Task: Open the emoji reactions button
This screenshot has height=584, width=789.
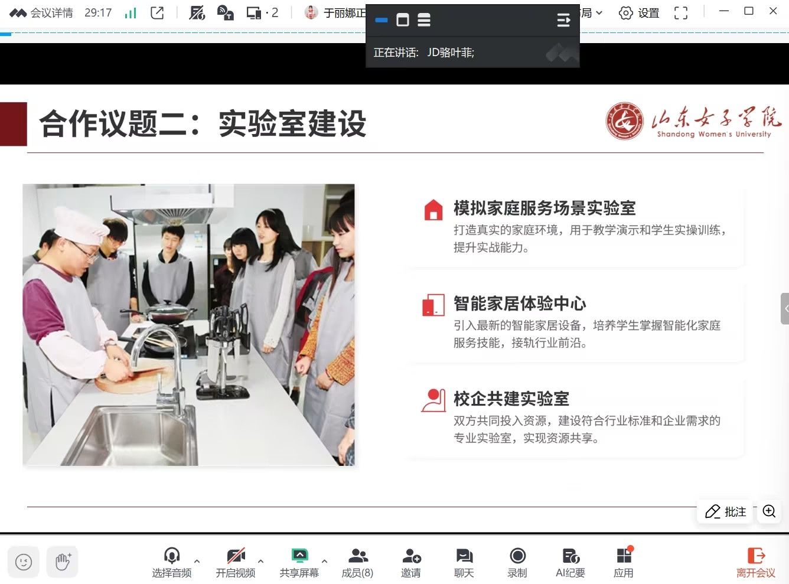Action: [24, 562]
